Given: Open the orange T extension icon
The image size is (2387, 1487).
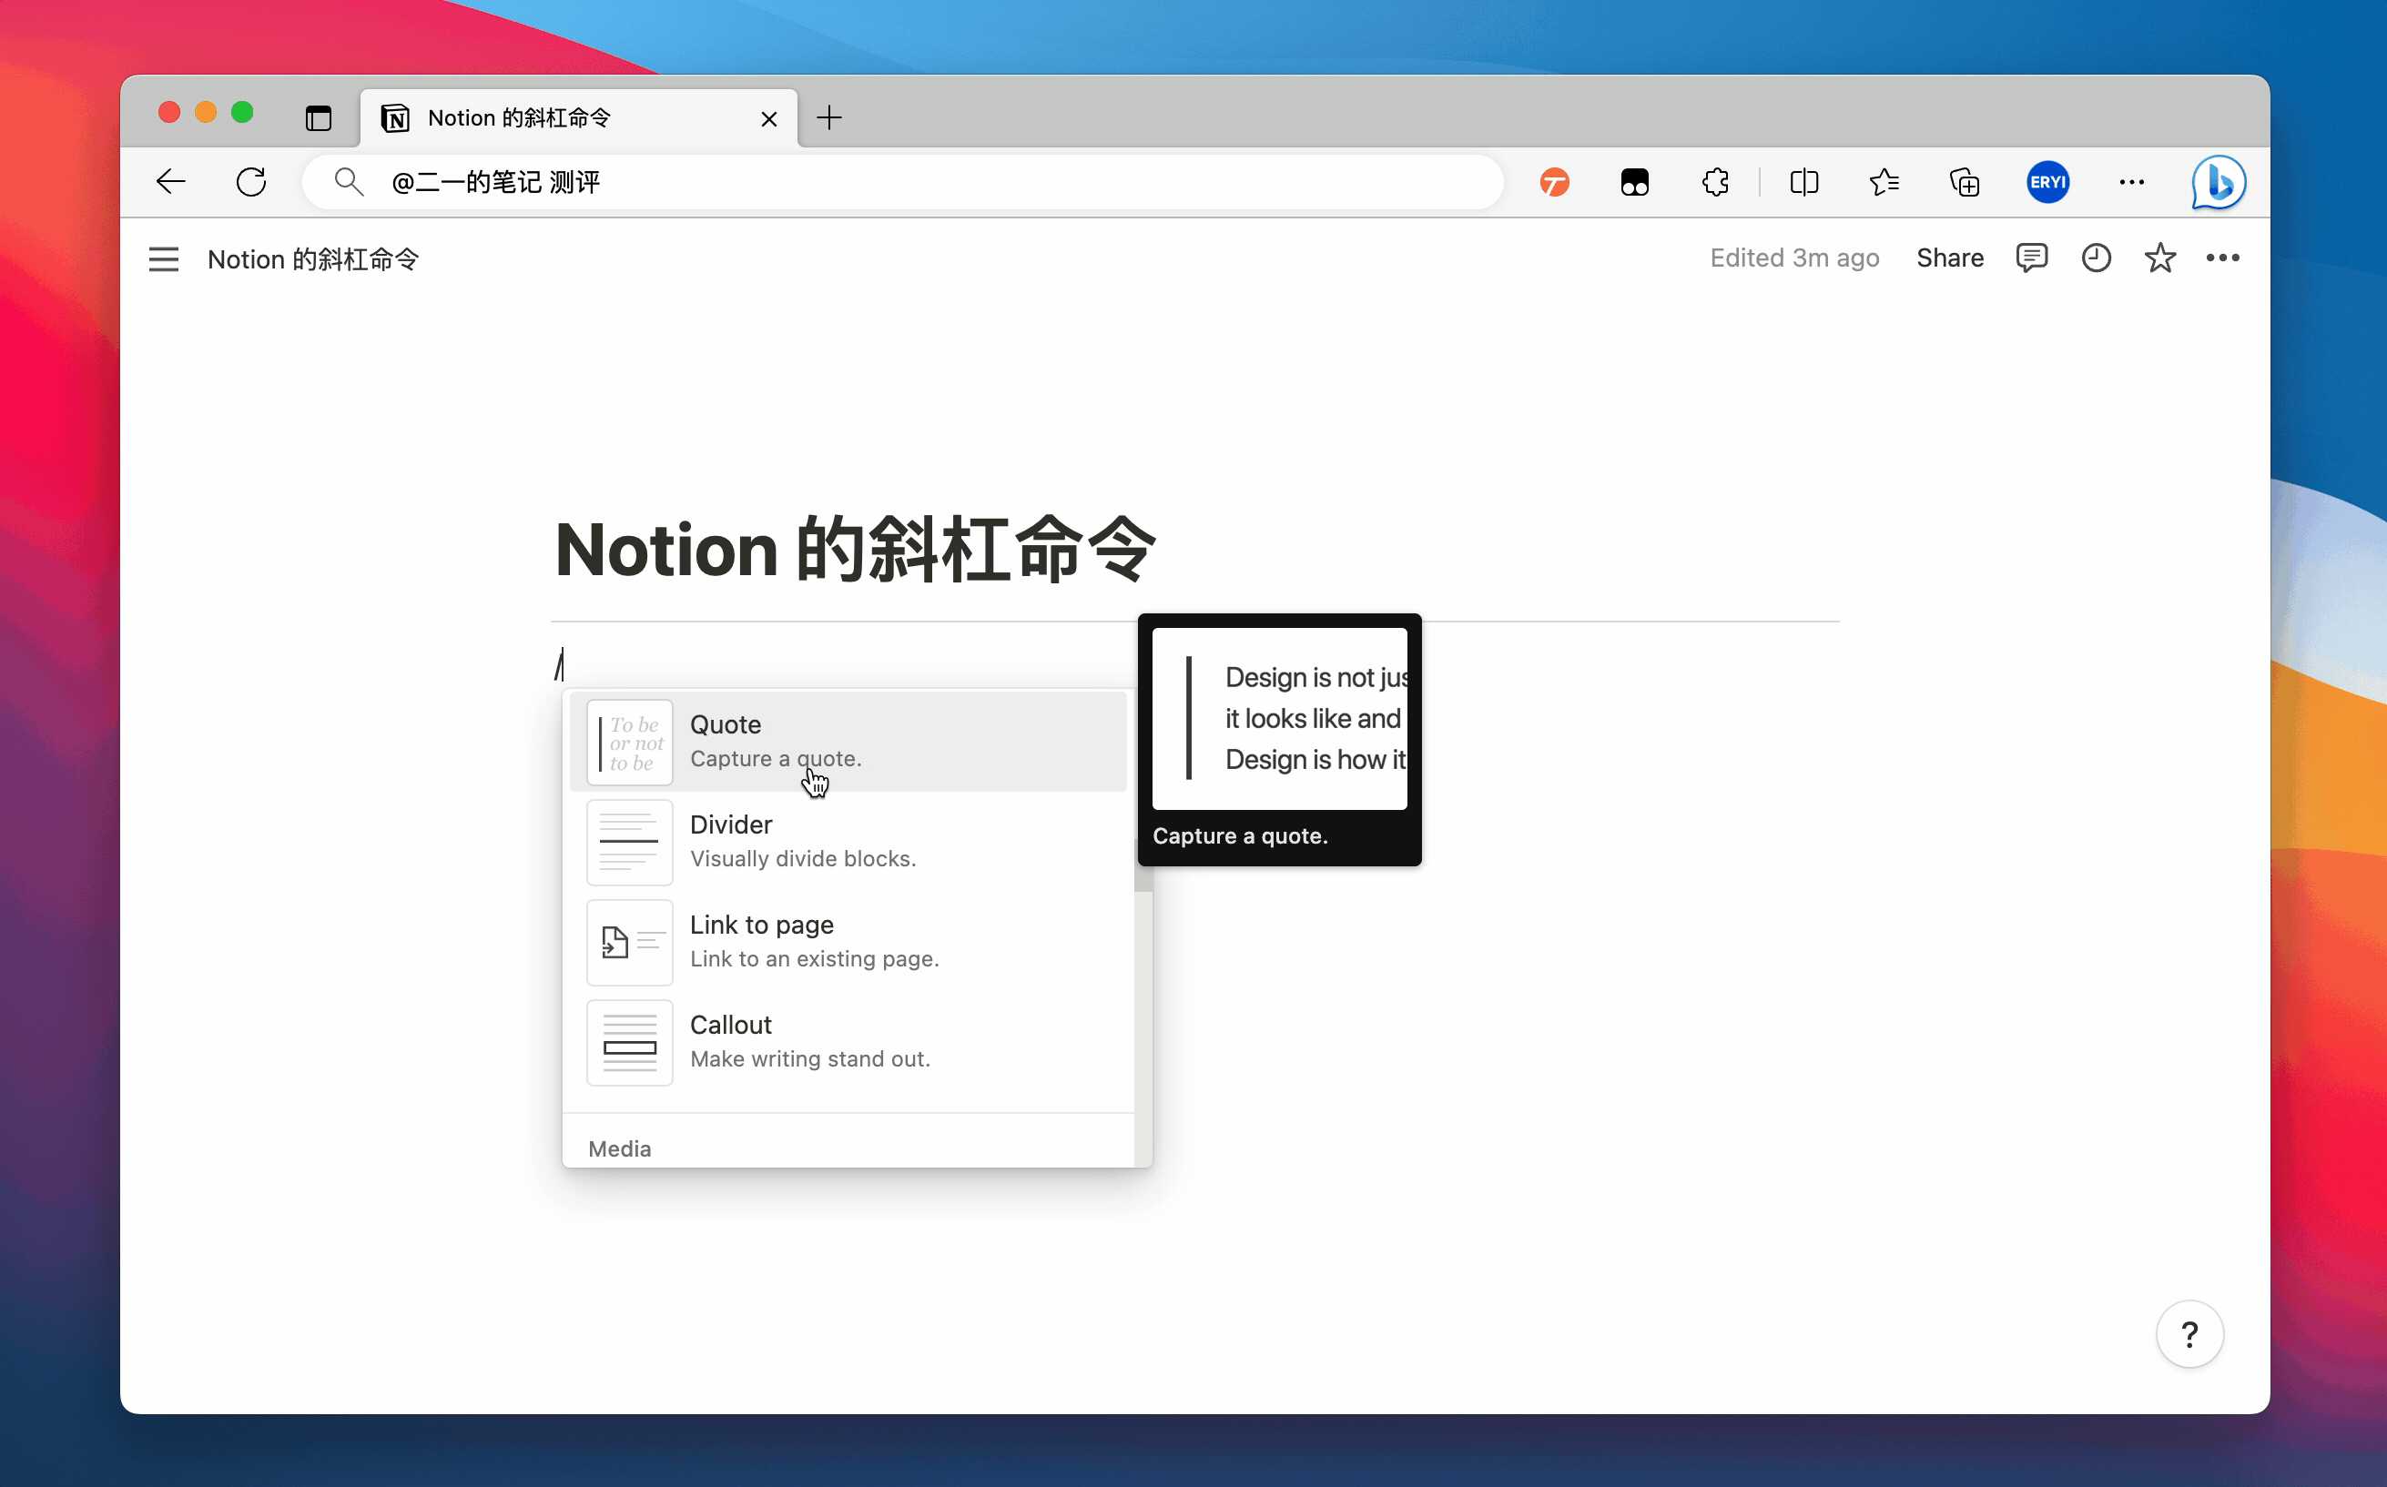Looking at the screenshot, I should click(1554, 182).
